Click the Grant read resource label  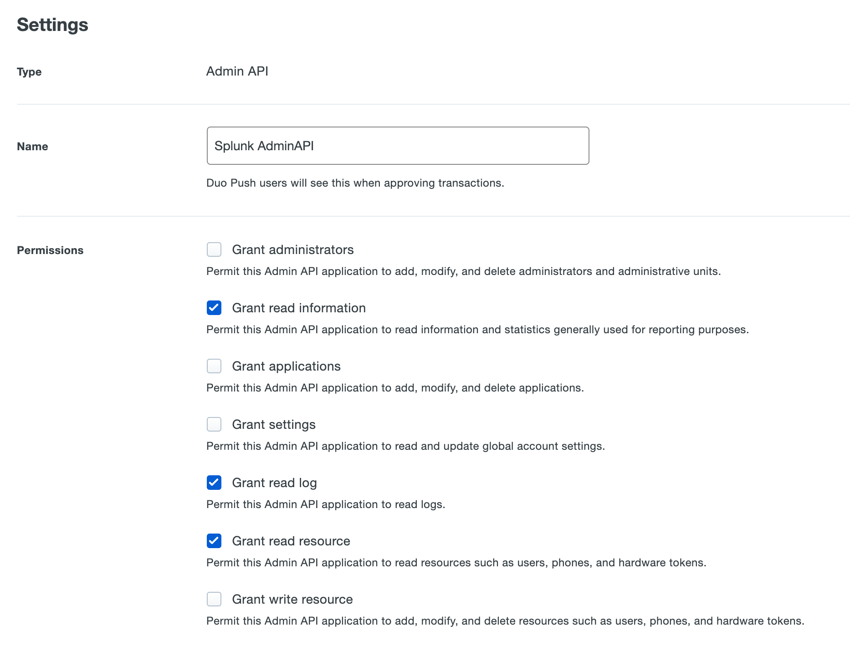pos(291,541)
